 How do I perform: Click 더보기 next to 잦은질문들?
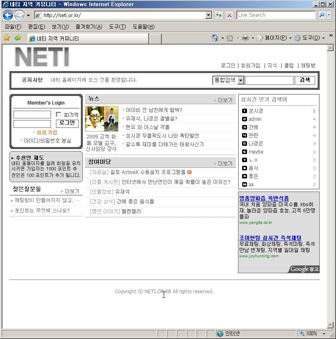pos(72,191)
